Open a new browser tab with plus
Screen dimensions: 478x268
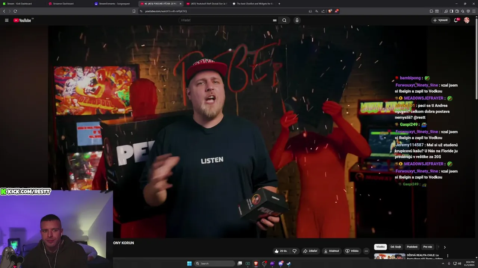279,4
